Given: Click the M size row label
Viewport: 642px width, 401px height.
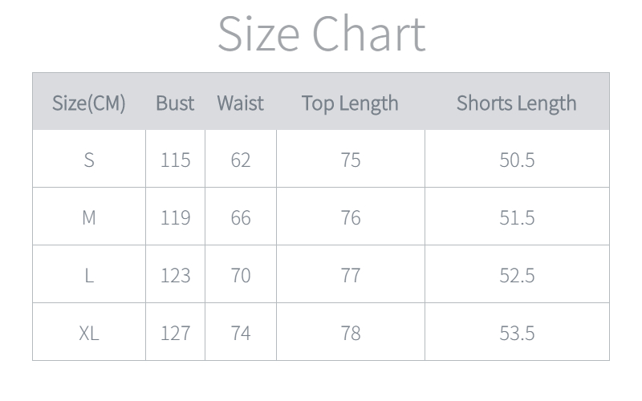Looking at the screenshot, I should [89, 217].
